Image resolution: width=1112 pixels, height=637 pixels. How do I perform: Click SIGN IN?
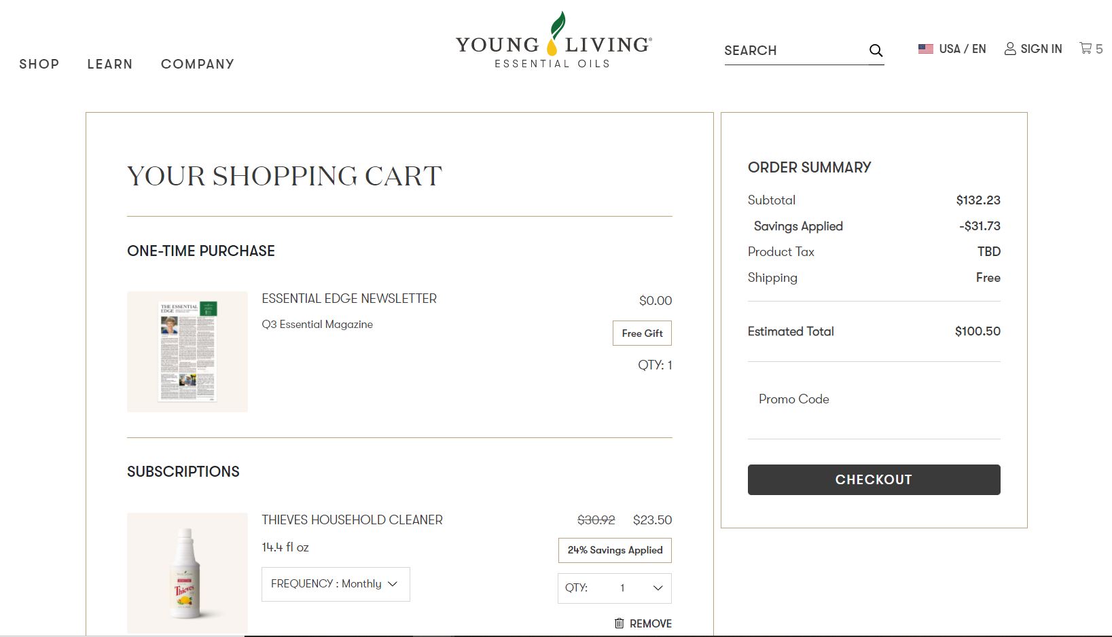(x=1041, y=48)
